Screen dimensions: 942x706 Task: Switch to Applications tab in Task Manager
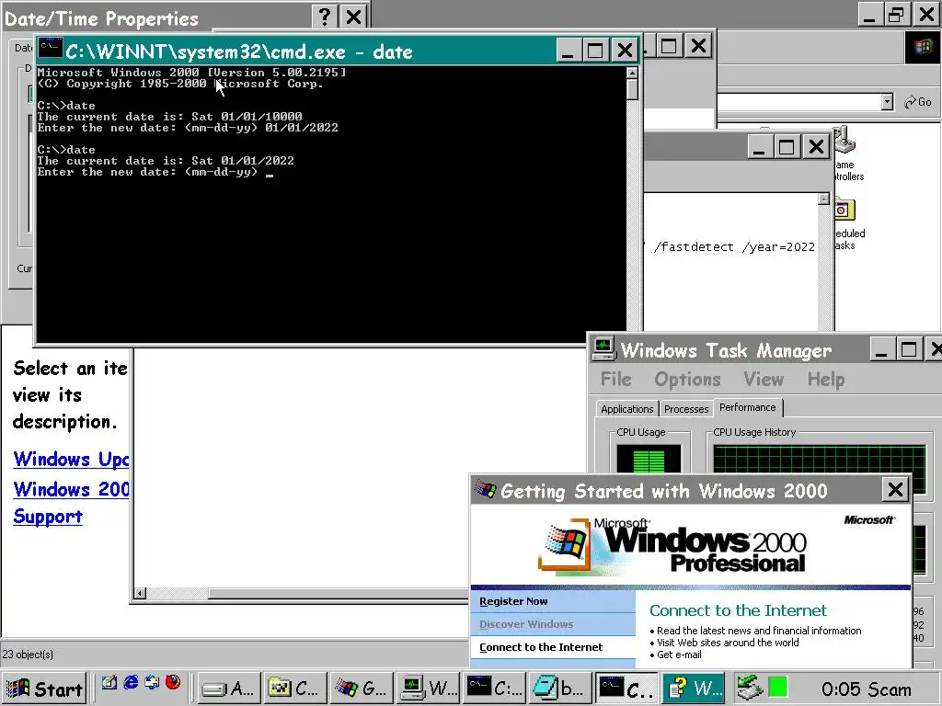pyautogui.click(x=626, y=409)
